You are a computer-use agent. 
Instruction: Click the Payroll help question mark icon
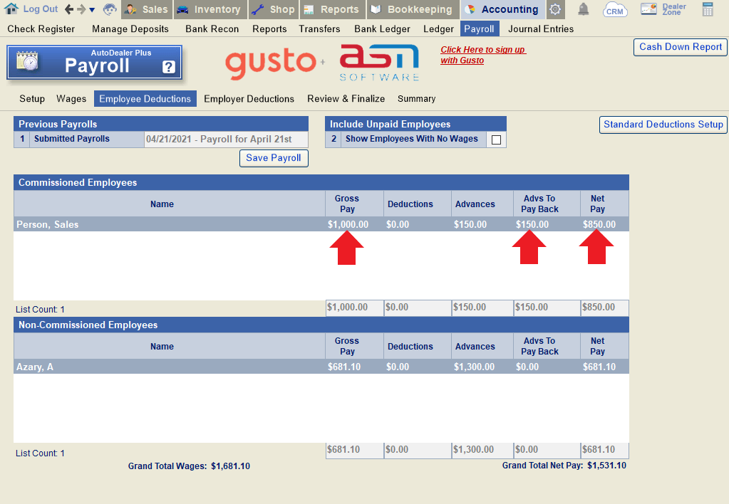point(168,67)
